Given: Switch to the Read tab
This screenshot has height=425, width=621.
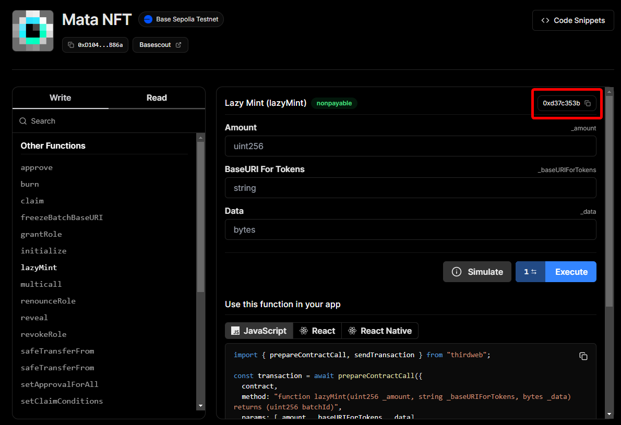Looking at the screenshot, I should (x=157, y=98).
